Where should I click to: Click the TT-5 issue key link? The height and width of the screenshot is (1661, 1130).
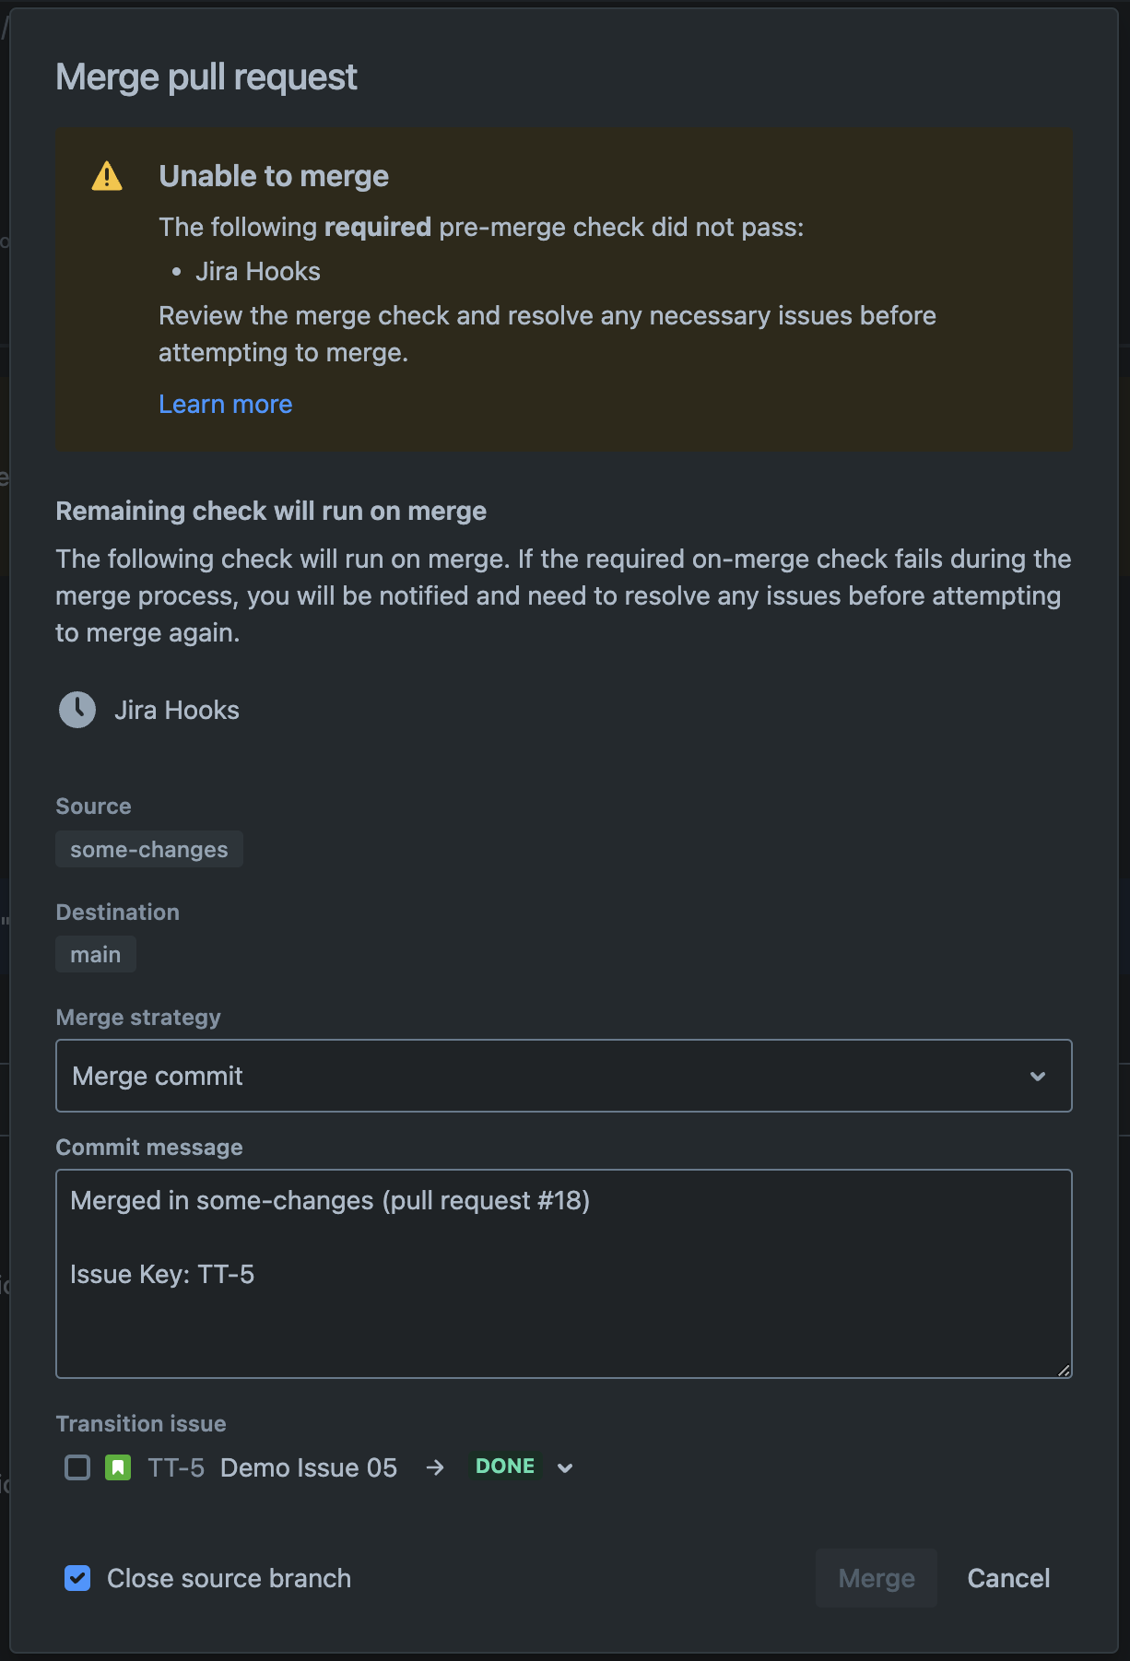(175, 1467)
